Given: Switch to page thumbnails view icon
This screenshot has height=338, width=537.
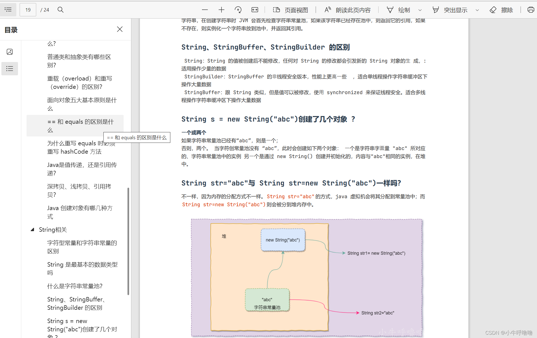Looking at the screenshot, I should click(x=10, y=52).
